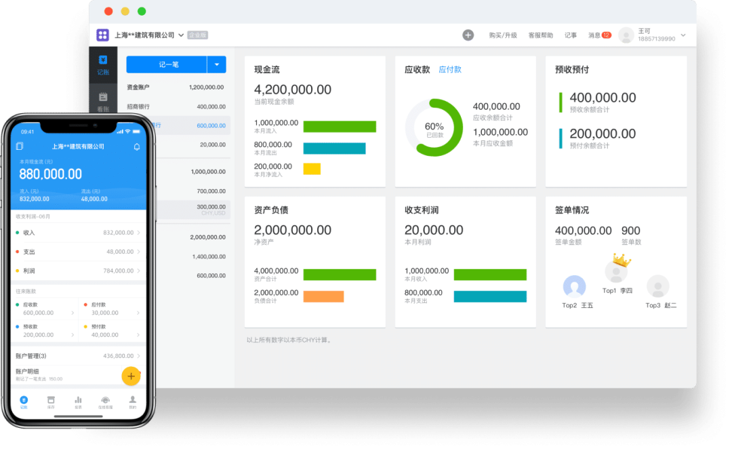Click the 60% 已回款 donut progress chart

434,127
